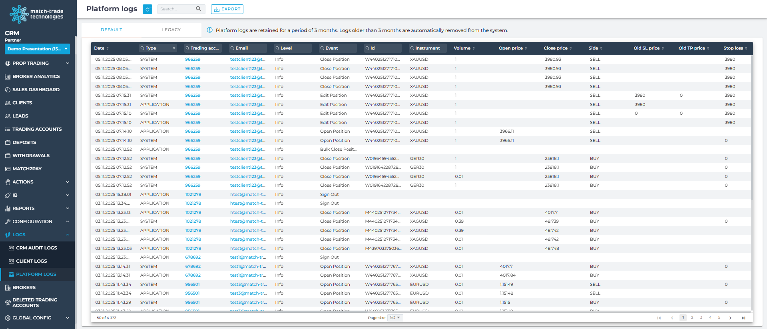Click the Search input field
Image resolution: width=767 pixels, height=329 pixels.
click(176, 9)
